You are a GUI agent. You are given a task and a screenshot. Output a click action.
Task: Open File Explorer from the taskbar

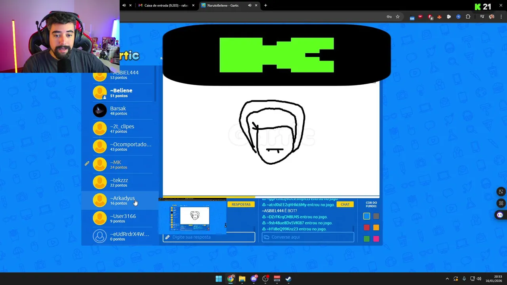[242, 279]
